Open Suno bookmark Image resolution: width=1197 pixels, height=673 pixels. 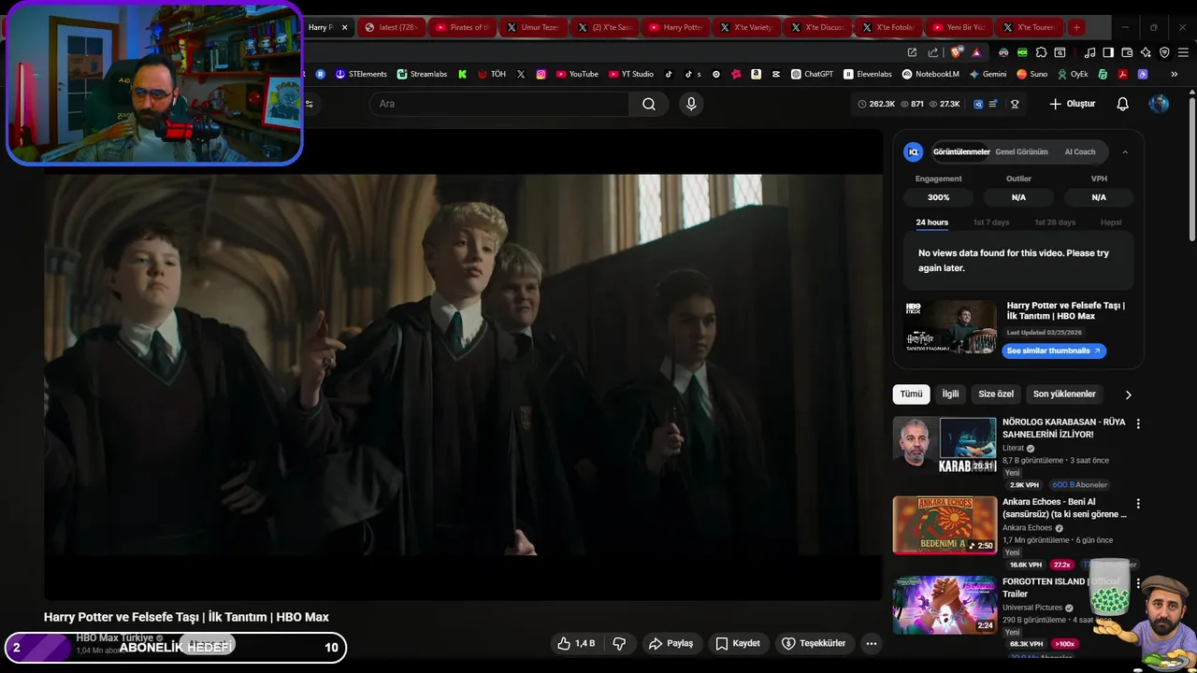point(1031,74)
